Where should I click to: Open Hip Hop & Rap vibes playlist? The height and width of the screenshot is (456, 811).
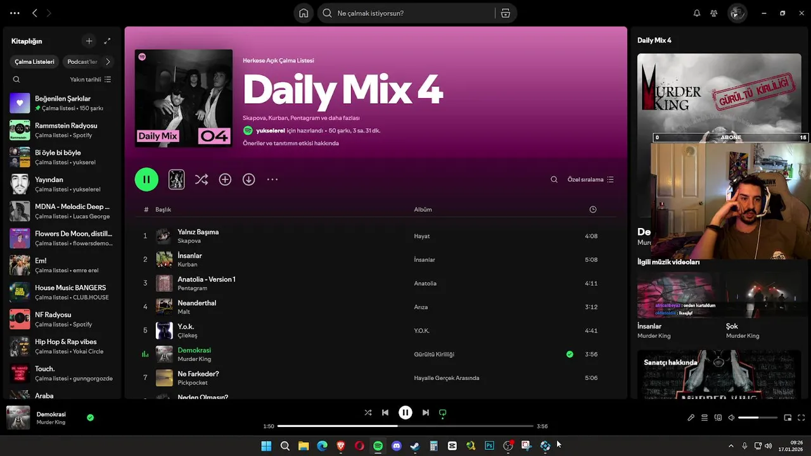(61, 346)
